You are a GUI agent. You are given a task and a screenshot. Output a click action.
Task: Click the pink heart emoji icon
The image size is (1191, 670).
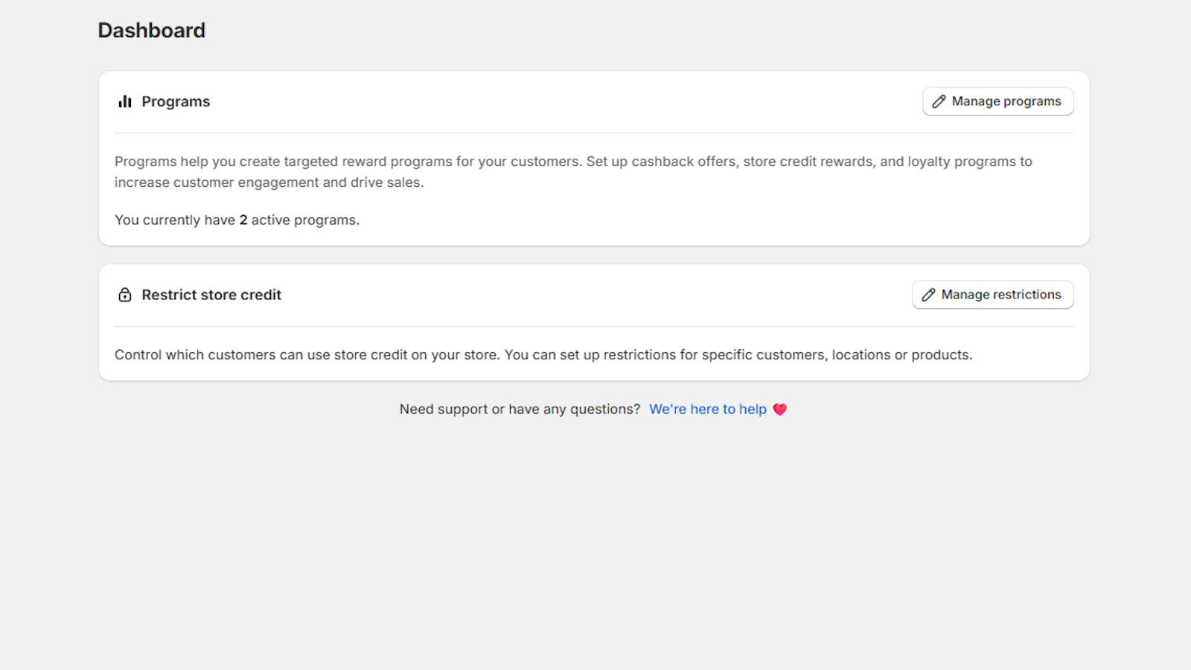tap(779, 409)
